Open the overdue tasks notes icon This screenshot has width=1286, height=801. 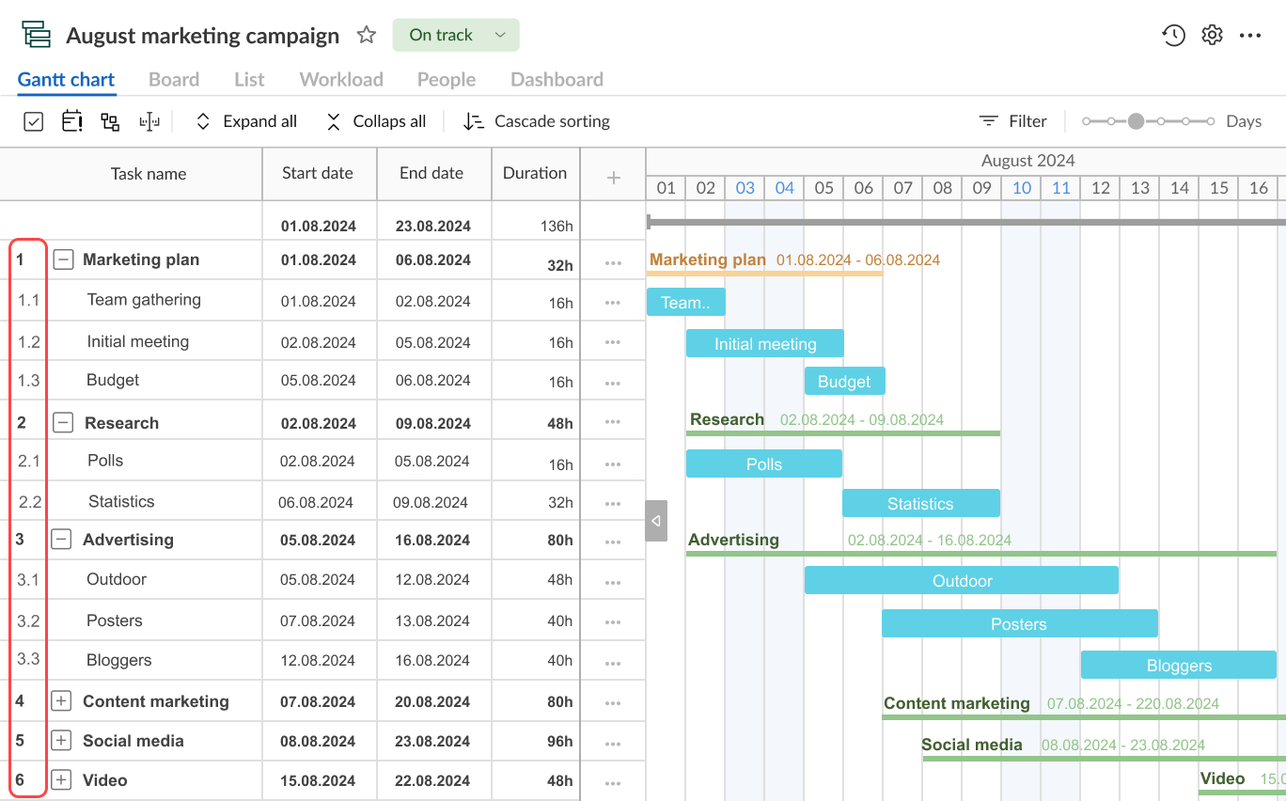[71, 121]
